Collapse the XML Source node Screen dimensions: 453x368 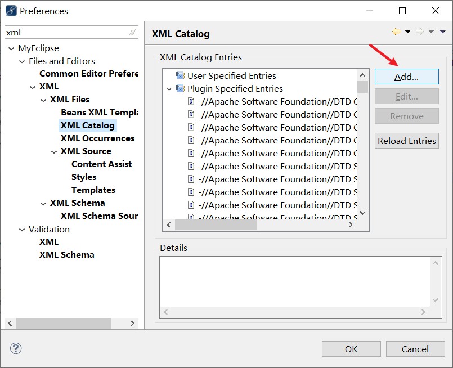54,152
